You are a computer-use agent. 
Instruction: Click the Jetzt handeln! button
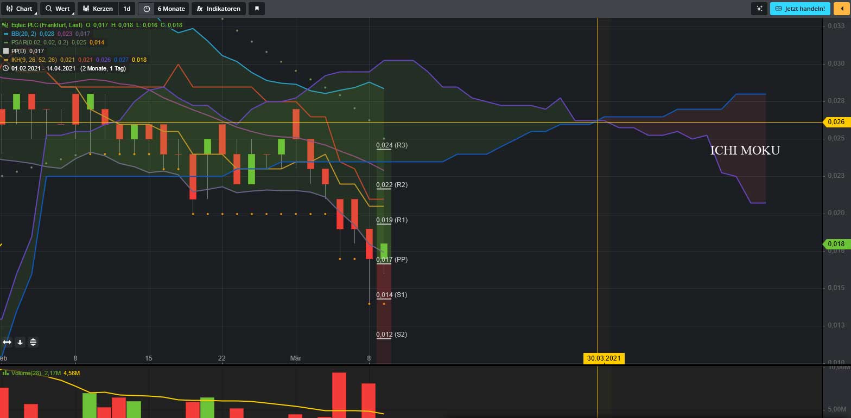800,9
